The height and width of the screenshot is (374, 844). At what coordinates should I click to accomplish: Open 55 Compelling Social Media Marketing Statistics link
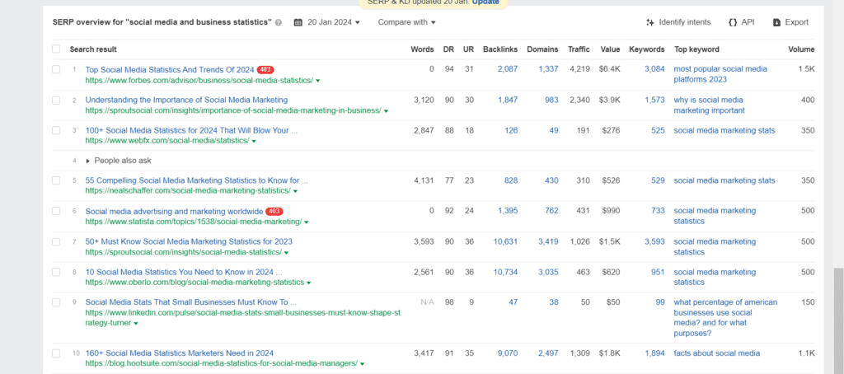pos(196,180)
